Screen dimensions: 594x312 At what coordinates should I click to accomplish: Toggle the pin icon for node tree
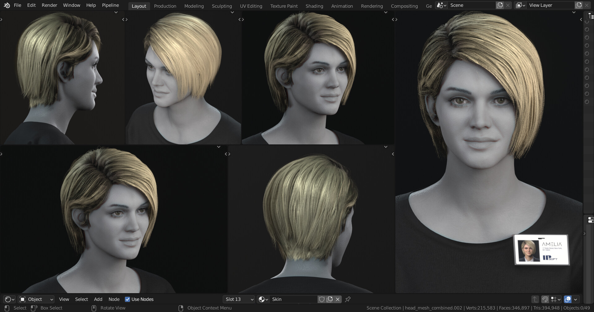click(x=348, y=299)
